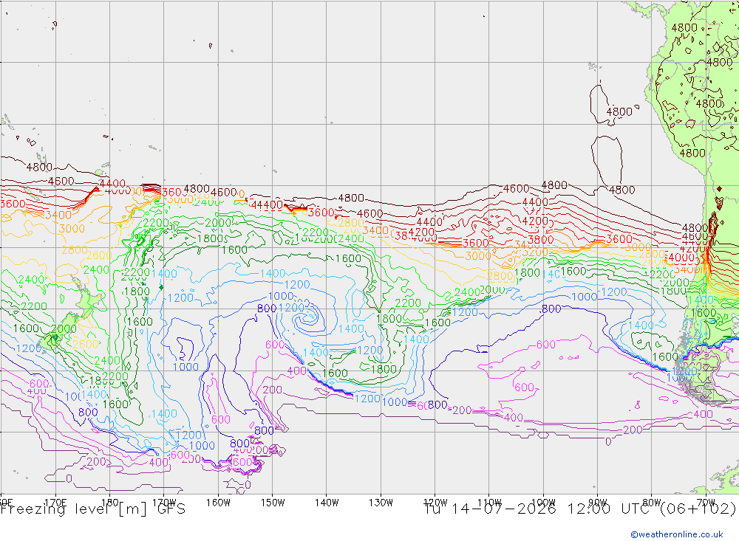Select the 70W longitude axis label
739x541 pixels.
click(x=706, y=503)
